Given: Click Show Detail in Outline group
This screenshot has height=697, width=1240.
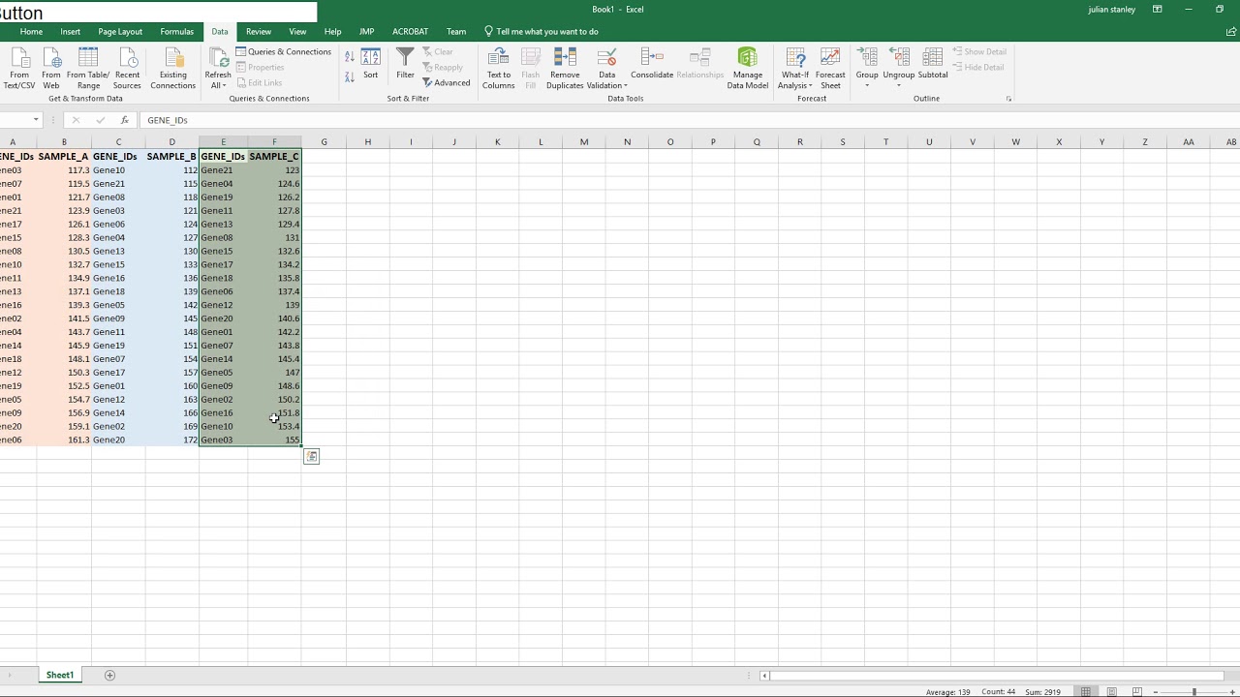Looking at the screenshot, I should pos(979,51).
